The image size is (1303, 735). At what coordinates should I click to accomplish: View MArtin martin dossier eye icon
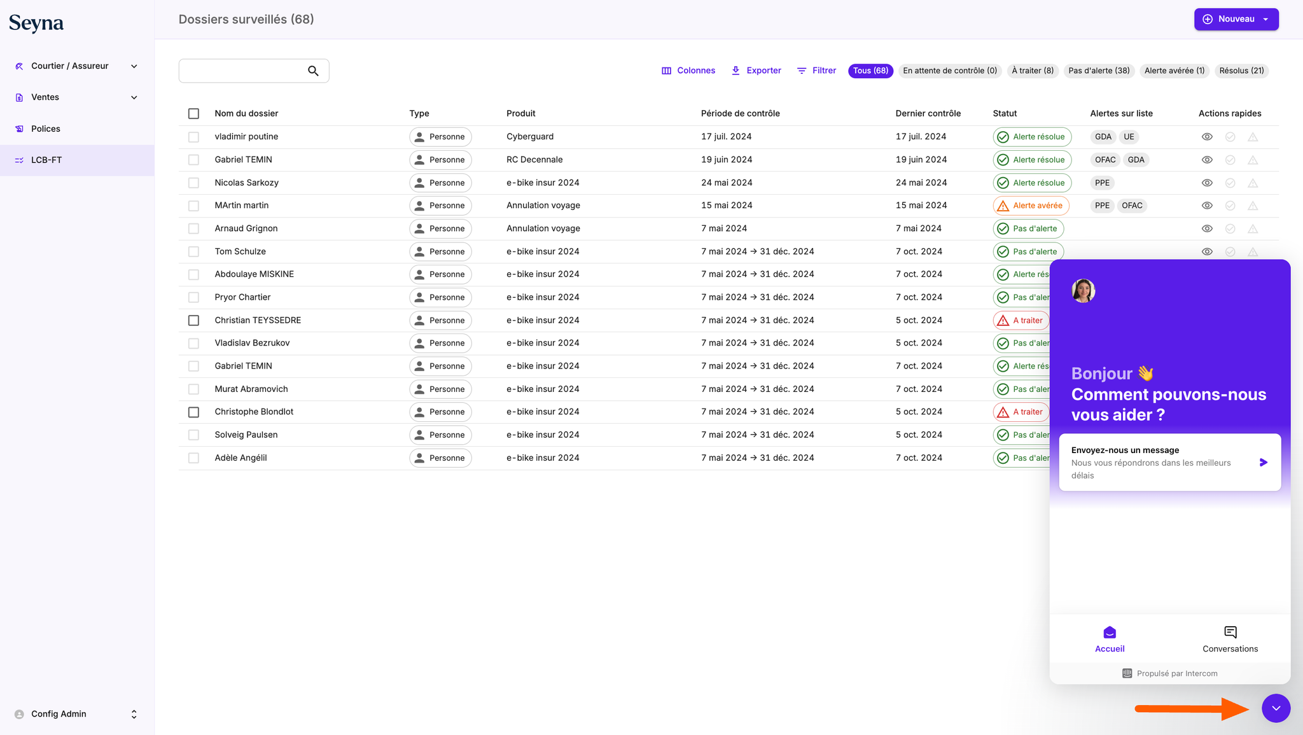[x=1207, y=206]
